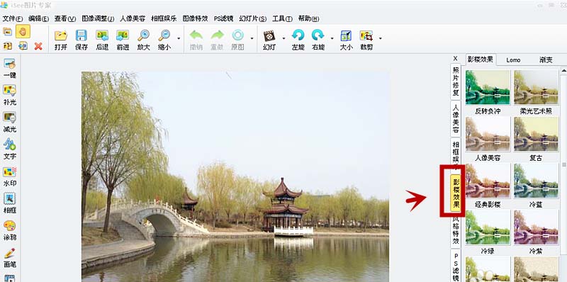Open the 相框 frame tool
567x282 pixels.
pos(10,203)
